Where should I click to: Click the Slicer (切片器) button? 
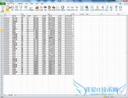82,8
